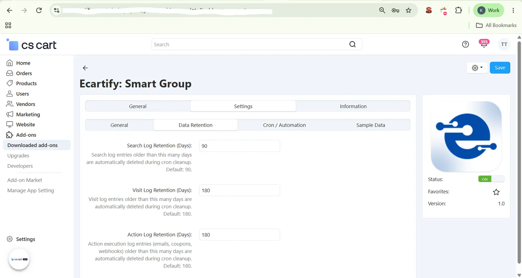Open the help question mark icon

466,44
